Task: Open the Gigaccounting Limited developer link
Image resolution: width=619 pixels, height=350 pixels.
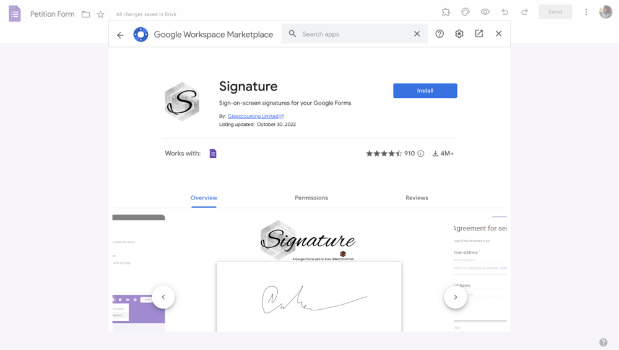Action: (x=256, y=116)
